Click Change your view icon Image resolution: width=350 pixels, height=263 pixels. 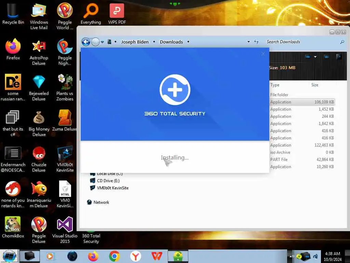coord(308,57)
